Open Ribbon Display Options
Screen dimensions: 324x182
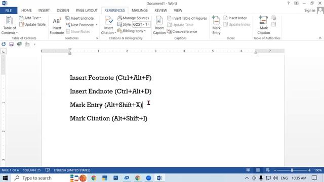[x=296, y=4]
